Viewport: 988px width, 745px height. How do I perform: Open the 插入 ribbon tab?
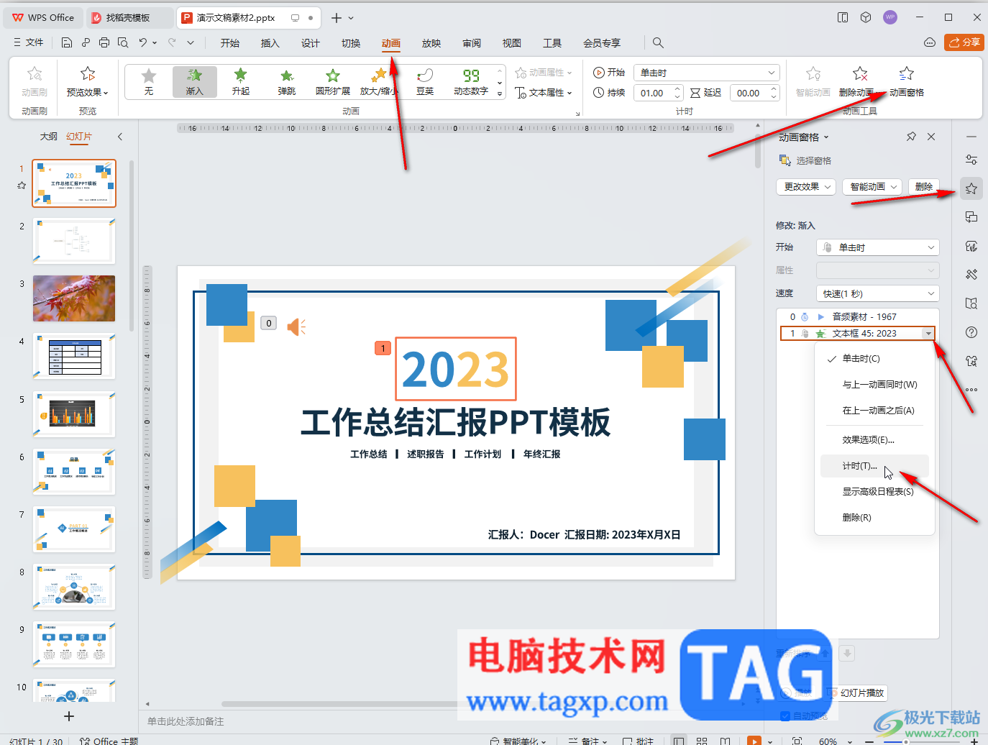(270, 43)
